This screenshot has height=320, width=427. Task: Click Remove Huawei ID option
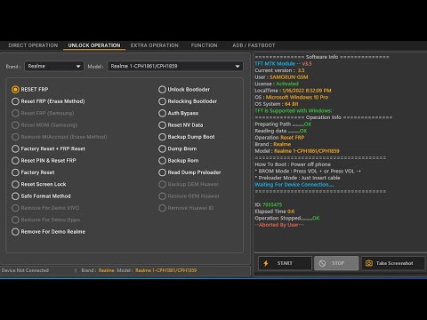pos(186,208)
